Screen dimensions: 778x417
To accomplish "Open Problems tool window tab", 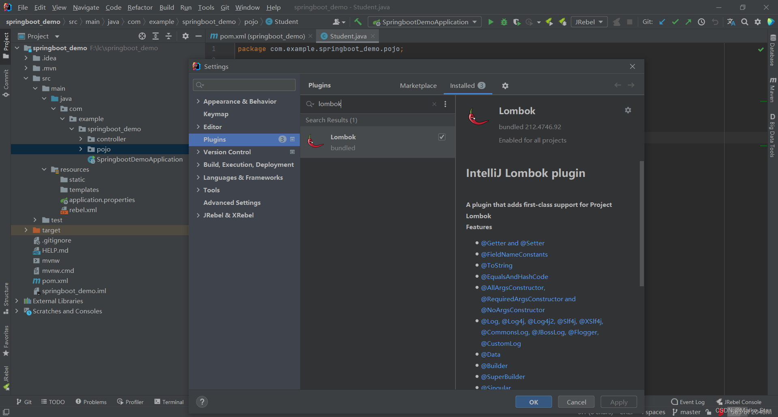I will 91,402.
